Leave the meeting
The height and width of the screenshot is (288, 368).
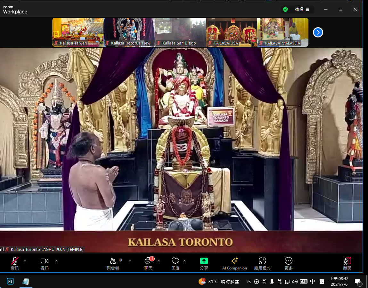coord(347,261)
